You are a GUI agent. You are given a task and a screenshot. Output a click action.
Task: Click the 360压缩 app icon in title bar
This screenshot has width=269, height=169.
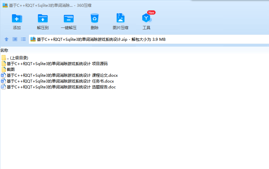[5, 5]
